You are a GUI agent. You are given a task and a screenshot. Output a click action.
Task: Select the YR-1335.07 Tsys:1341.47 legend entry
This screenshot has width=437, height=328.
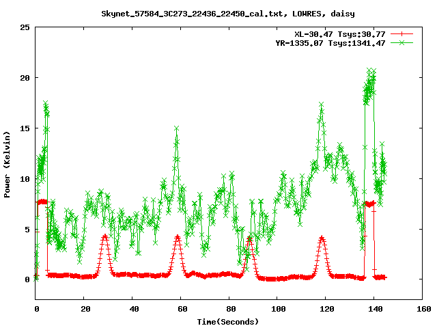click(x=339, y=42)
